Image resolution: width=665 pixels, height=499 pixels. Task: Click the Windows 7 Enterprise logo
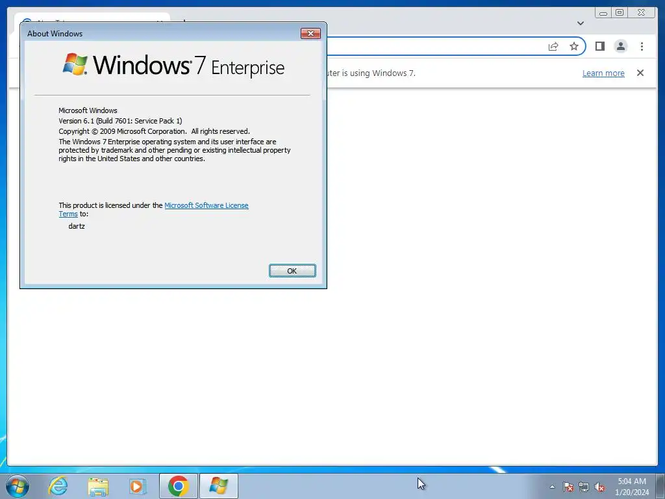[x=174, y=66]
